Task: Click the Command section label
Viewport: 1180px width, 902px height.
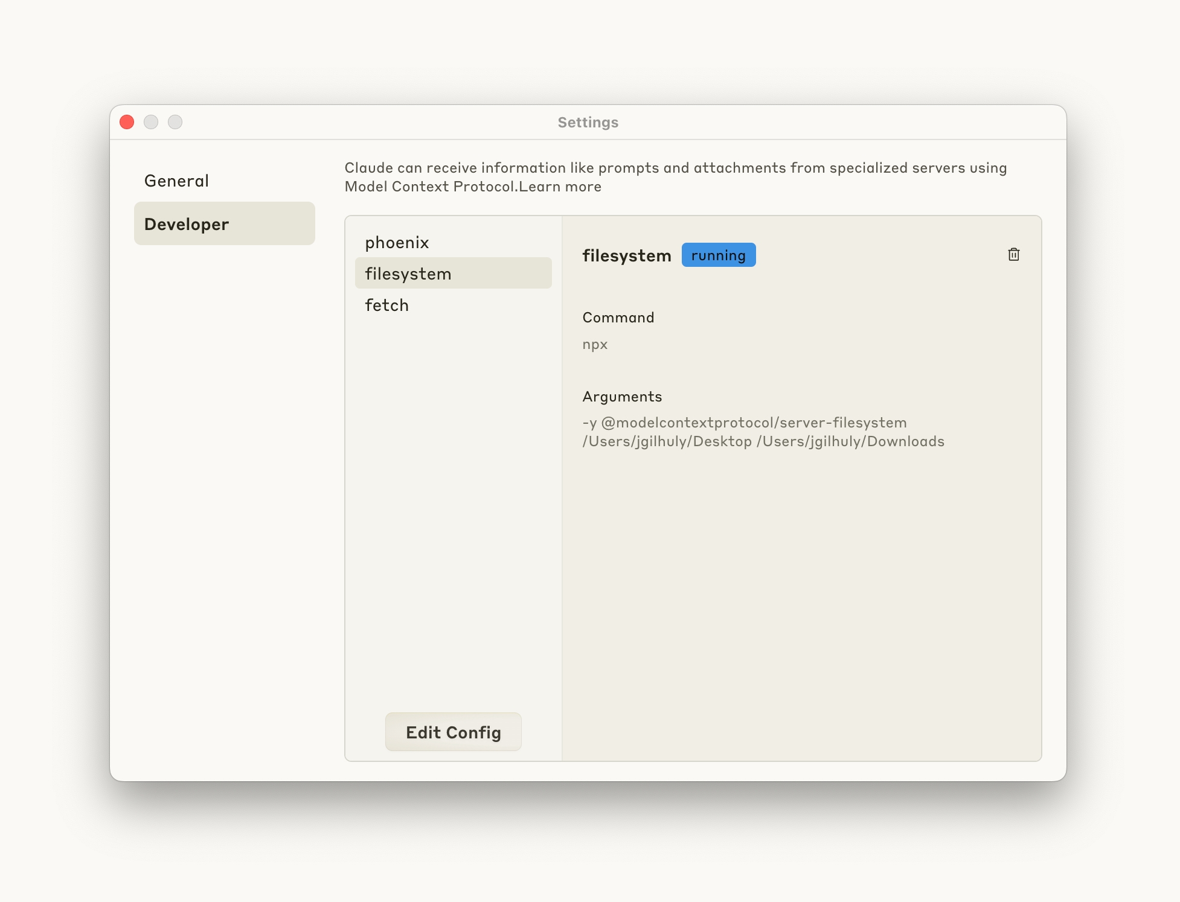Action: coord(618,318)
